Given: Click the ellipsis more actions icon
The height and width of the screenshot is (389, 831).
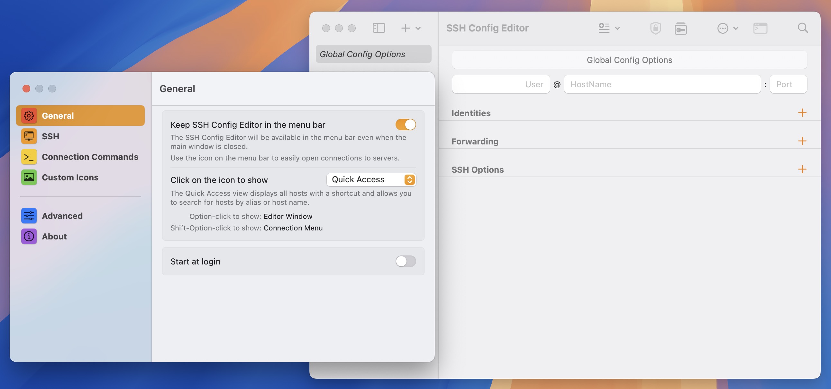Looking at the screenshot, I should click(723, 28).
